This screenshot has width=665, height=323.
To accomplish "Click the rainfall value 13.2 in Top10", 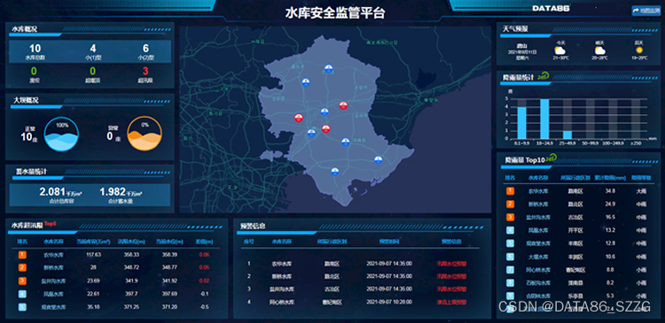I will tap(610, 230).
